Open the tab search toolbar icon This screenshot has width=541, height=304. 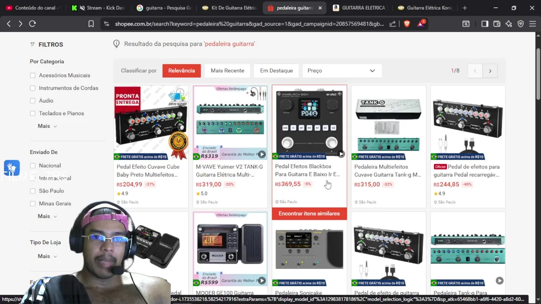tap(466, 24)
